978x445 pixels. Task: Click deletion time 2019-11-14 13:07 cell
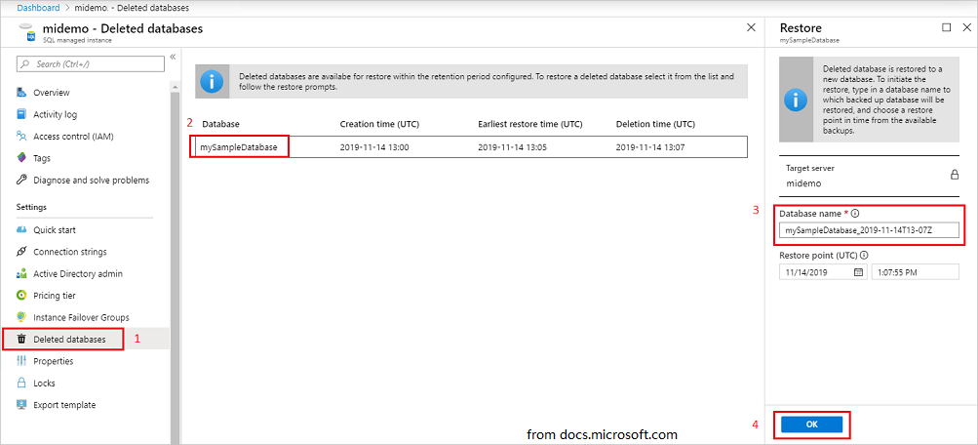[x=650, y=146]
